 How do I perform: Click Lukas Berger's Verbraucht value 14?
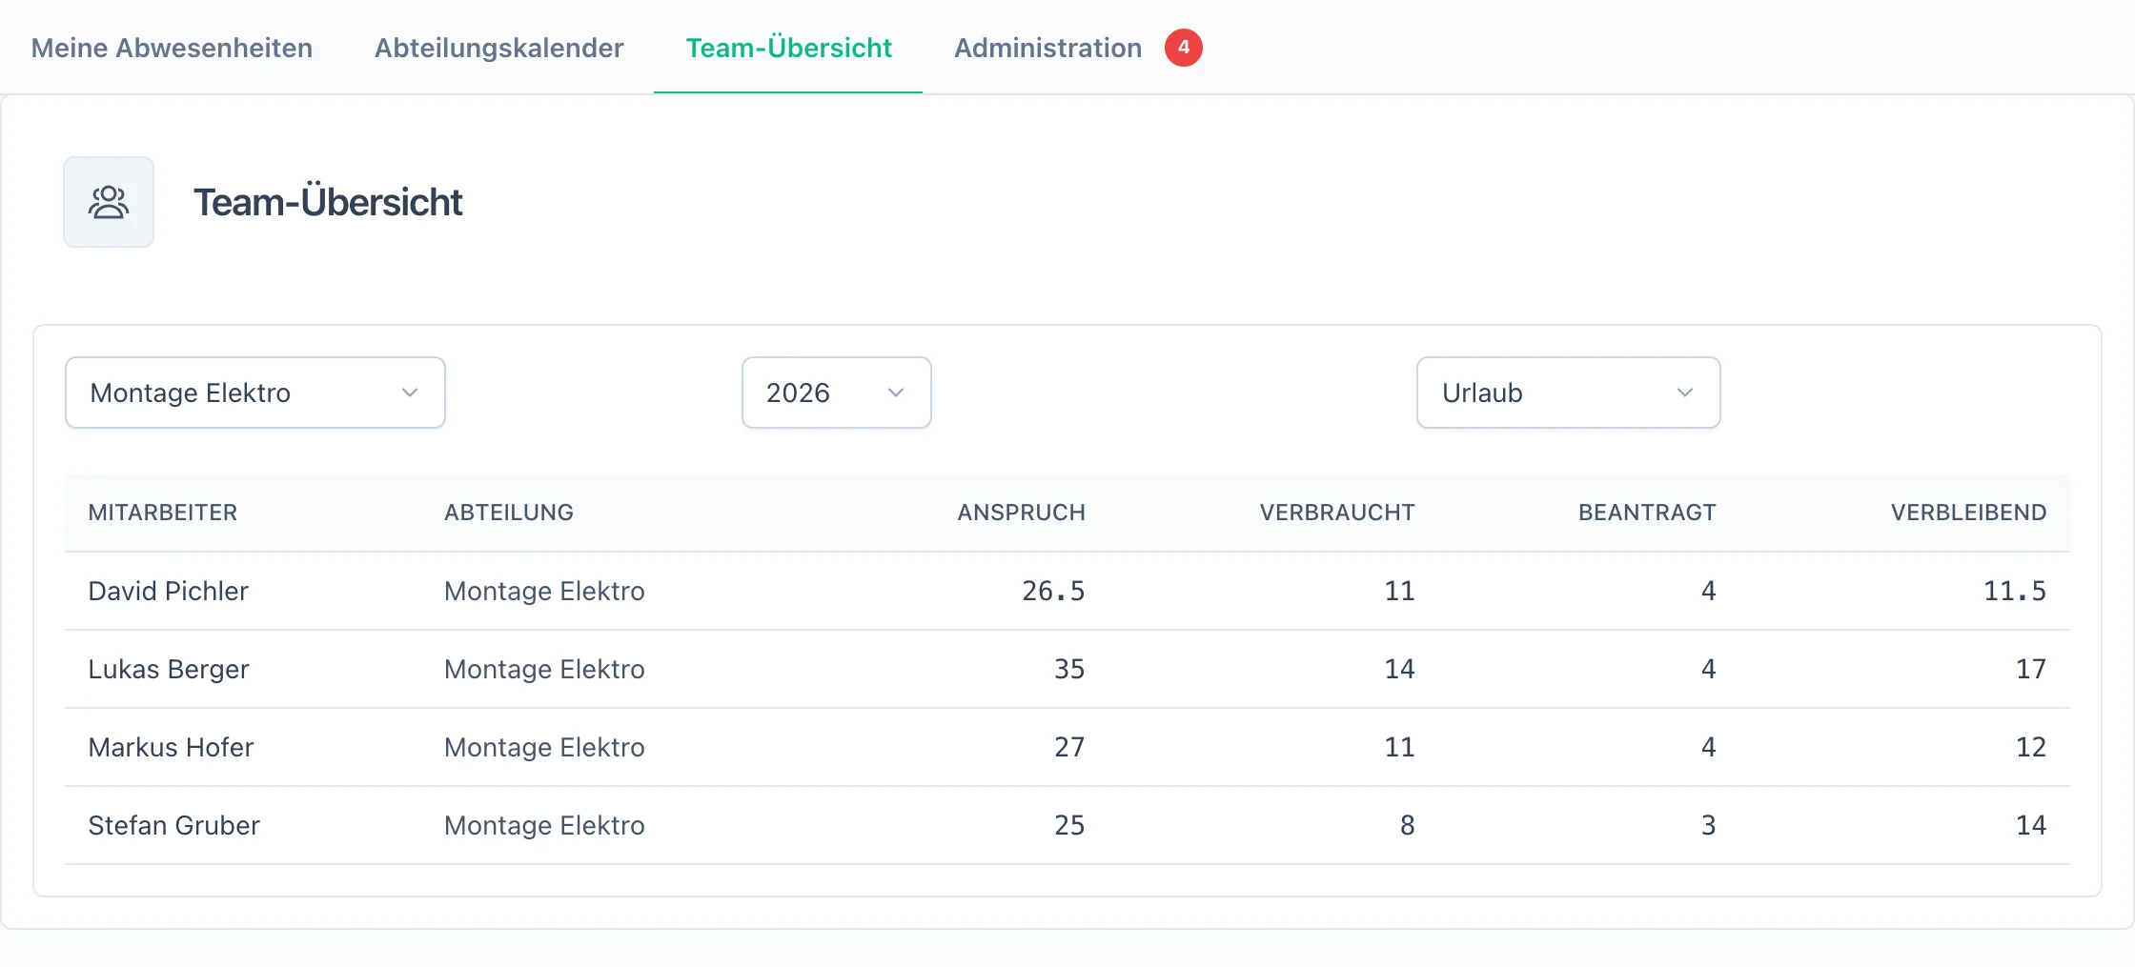coord(1399,670)
